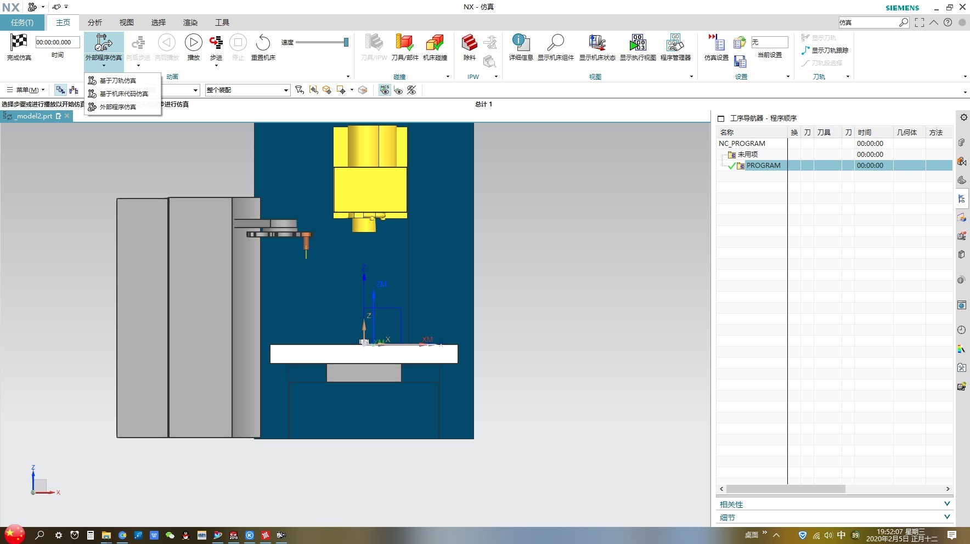970x544 pixels.
Task: Select NC_PROGRAM root node
Action: (742, 144)
